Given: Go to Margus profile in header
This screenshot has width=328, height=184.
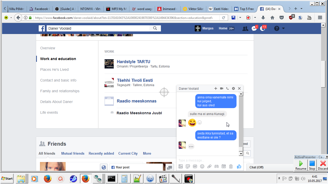Looking at the screenshot, I should pyautogui.click(x=204, y=28).
